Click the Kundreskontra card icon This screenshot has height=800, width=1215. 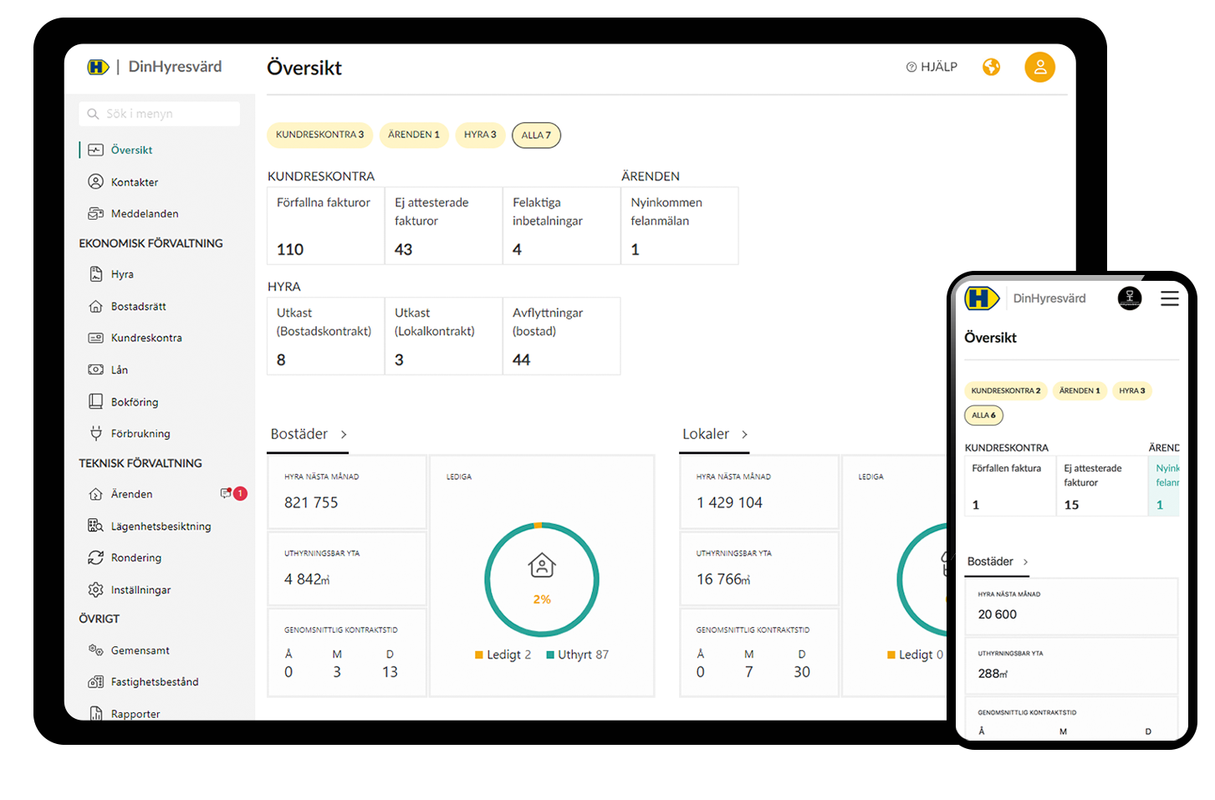(96, 338)
